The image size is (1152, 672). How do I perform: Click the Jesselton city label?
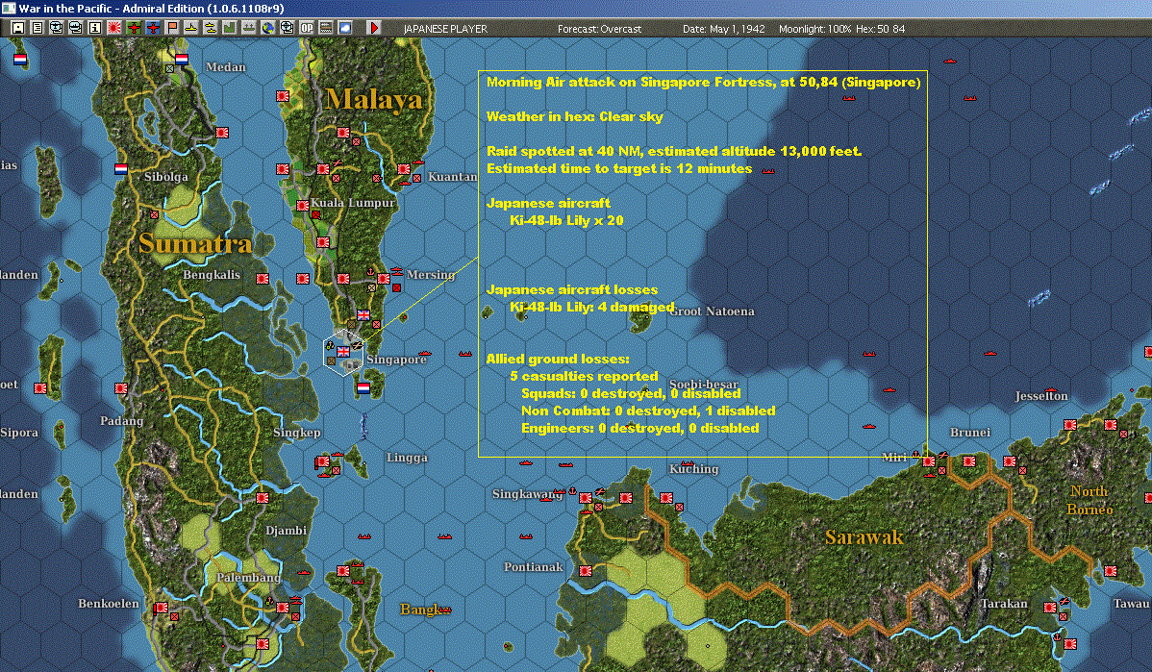tap(1041, 396)
